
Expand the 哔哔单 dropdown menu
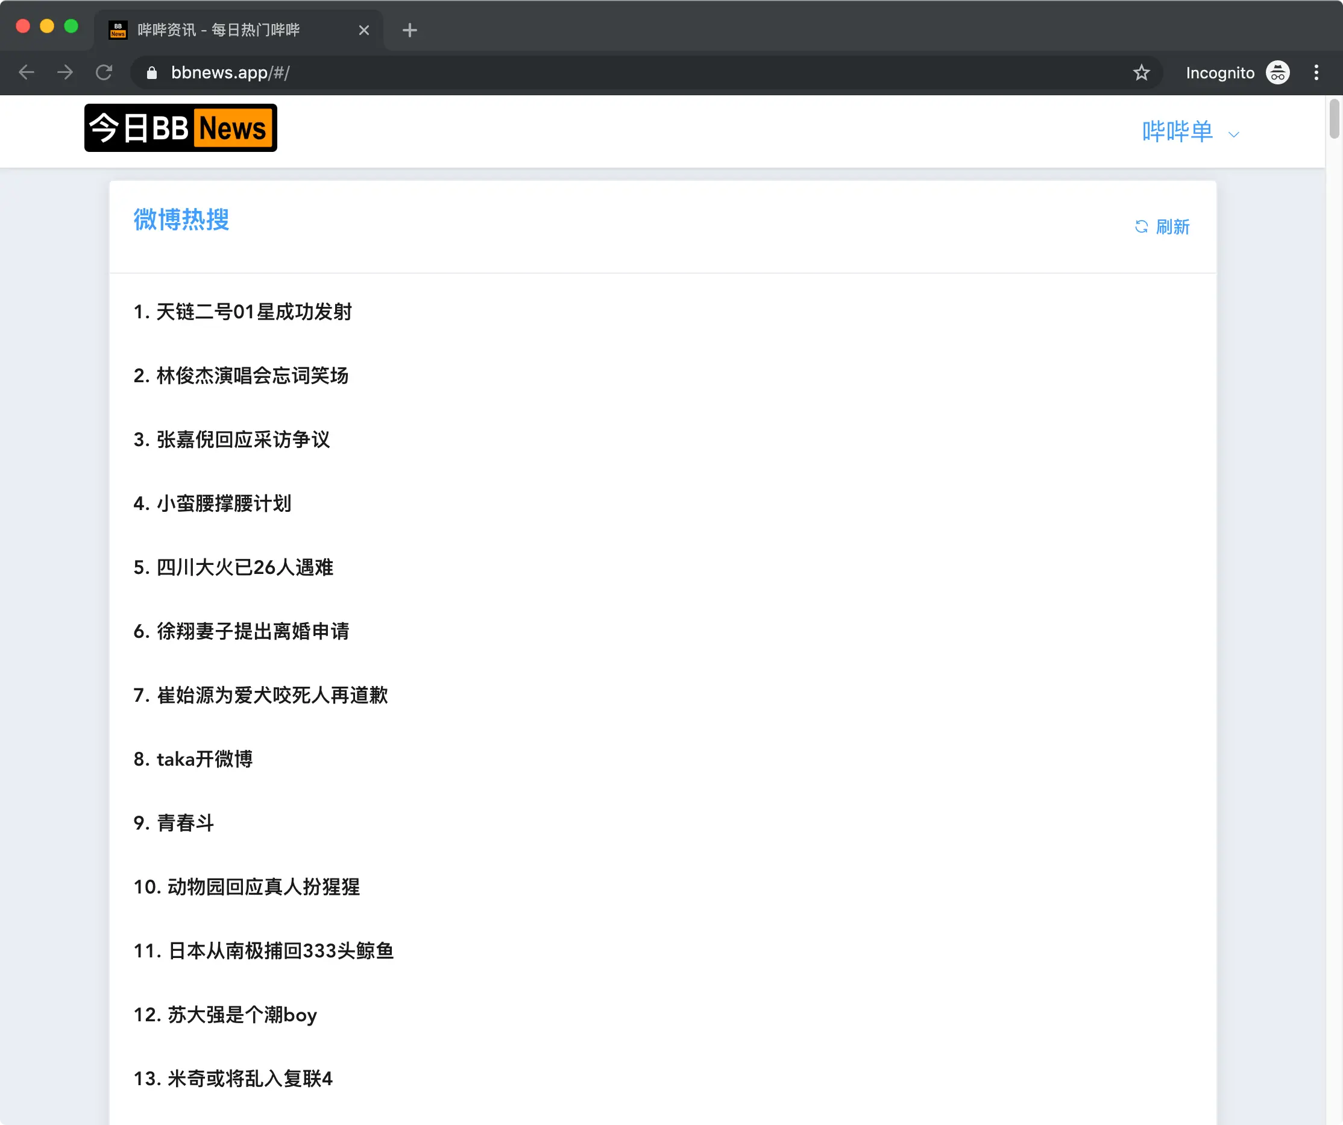(x=1177, y=132)
